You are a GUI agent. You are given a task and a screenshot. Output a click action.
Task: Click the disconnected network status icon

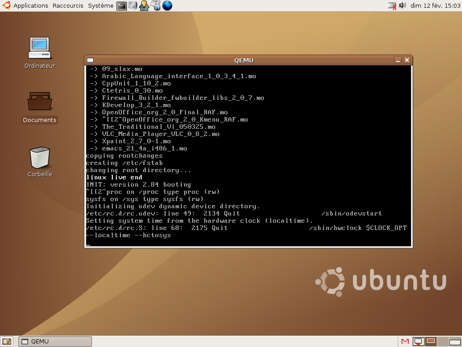coord(392,5)
